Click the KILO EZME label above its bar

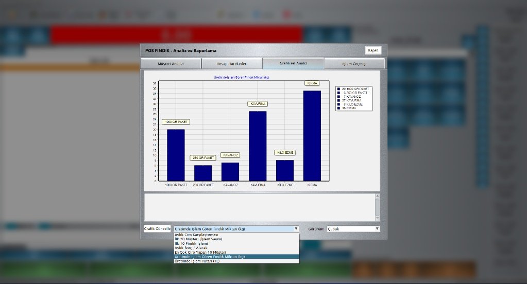(284, 153)
